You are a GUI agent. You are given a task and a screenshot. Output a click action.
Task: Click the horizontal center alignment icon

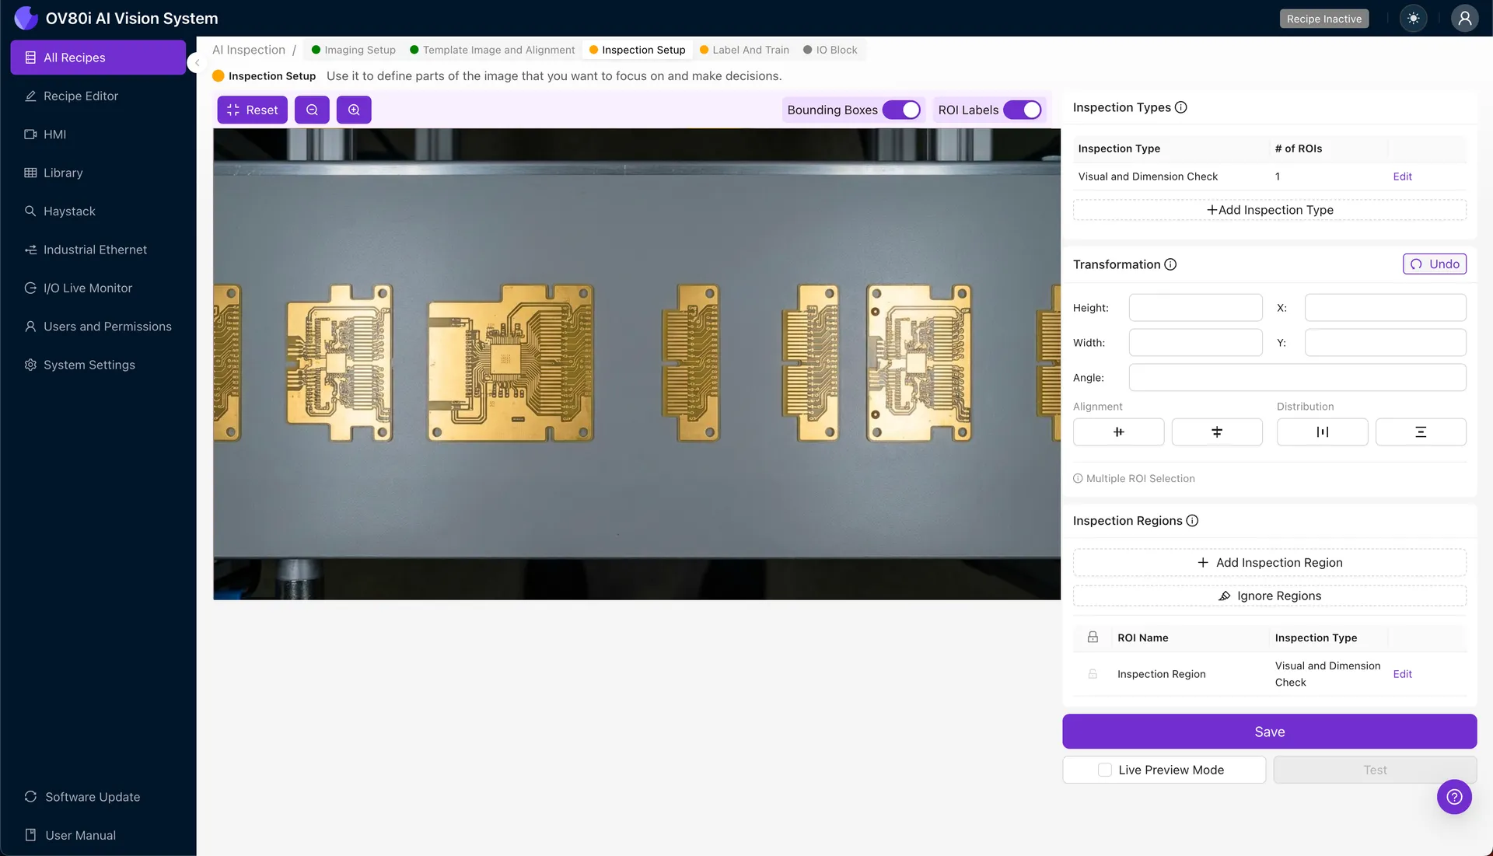(1118, 431)
